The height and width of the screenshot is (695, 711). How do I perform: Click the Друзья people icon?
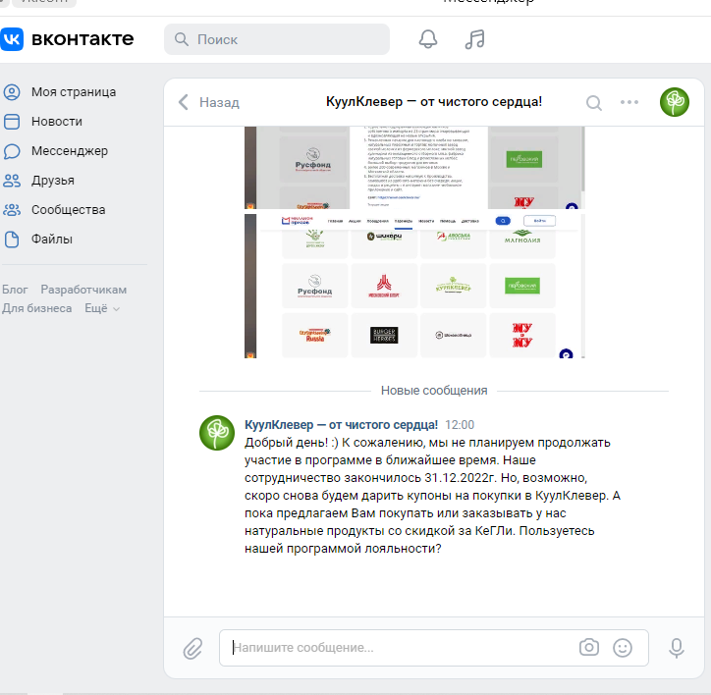click(x=12, y=181)
